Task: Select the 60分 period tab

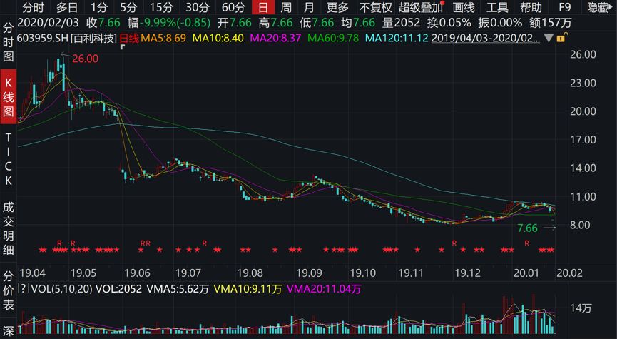Action: [x=233, y=8]
